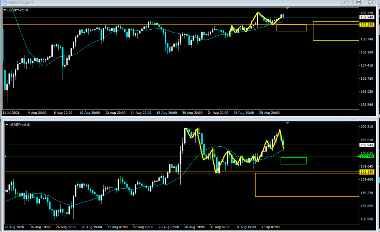Click the USDJPY-cd,H4 chart title text
380x232 pixels.
point(18,10)
